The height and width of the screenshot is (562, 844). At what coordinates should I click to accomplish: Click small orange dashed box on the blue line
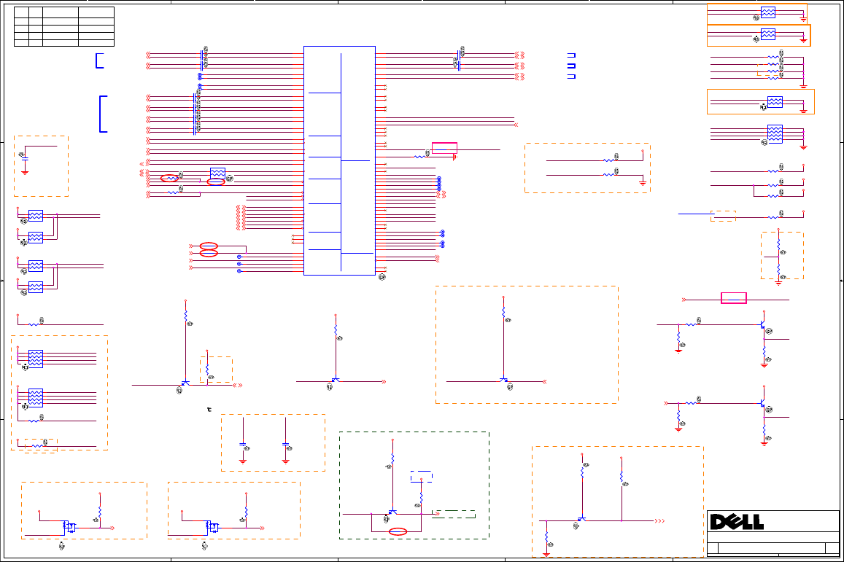coord(723,216)
